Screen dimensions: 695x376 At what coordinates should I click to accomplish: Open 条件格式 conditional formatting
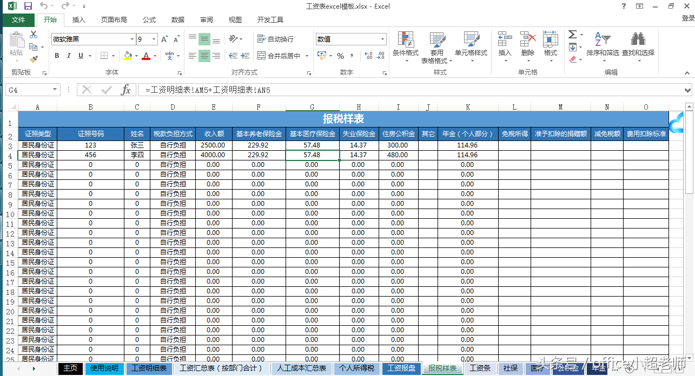[x=406, y=46]
